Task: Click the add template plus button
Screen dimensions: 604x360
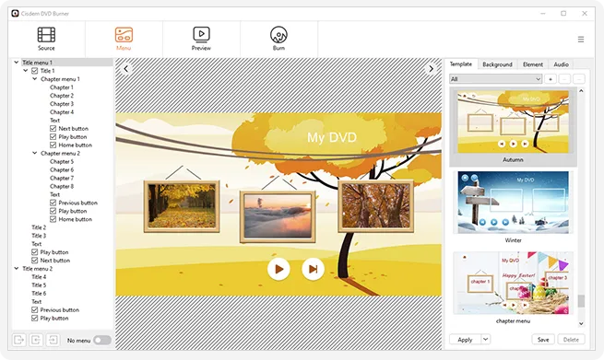Action: point(551,79)
